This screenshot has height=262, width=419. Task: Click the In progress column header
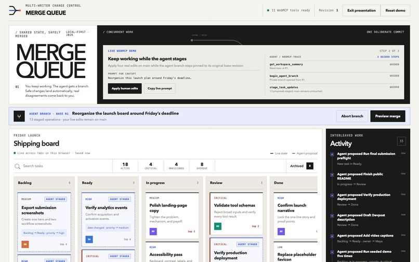(x=172, y=183)
